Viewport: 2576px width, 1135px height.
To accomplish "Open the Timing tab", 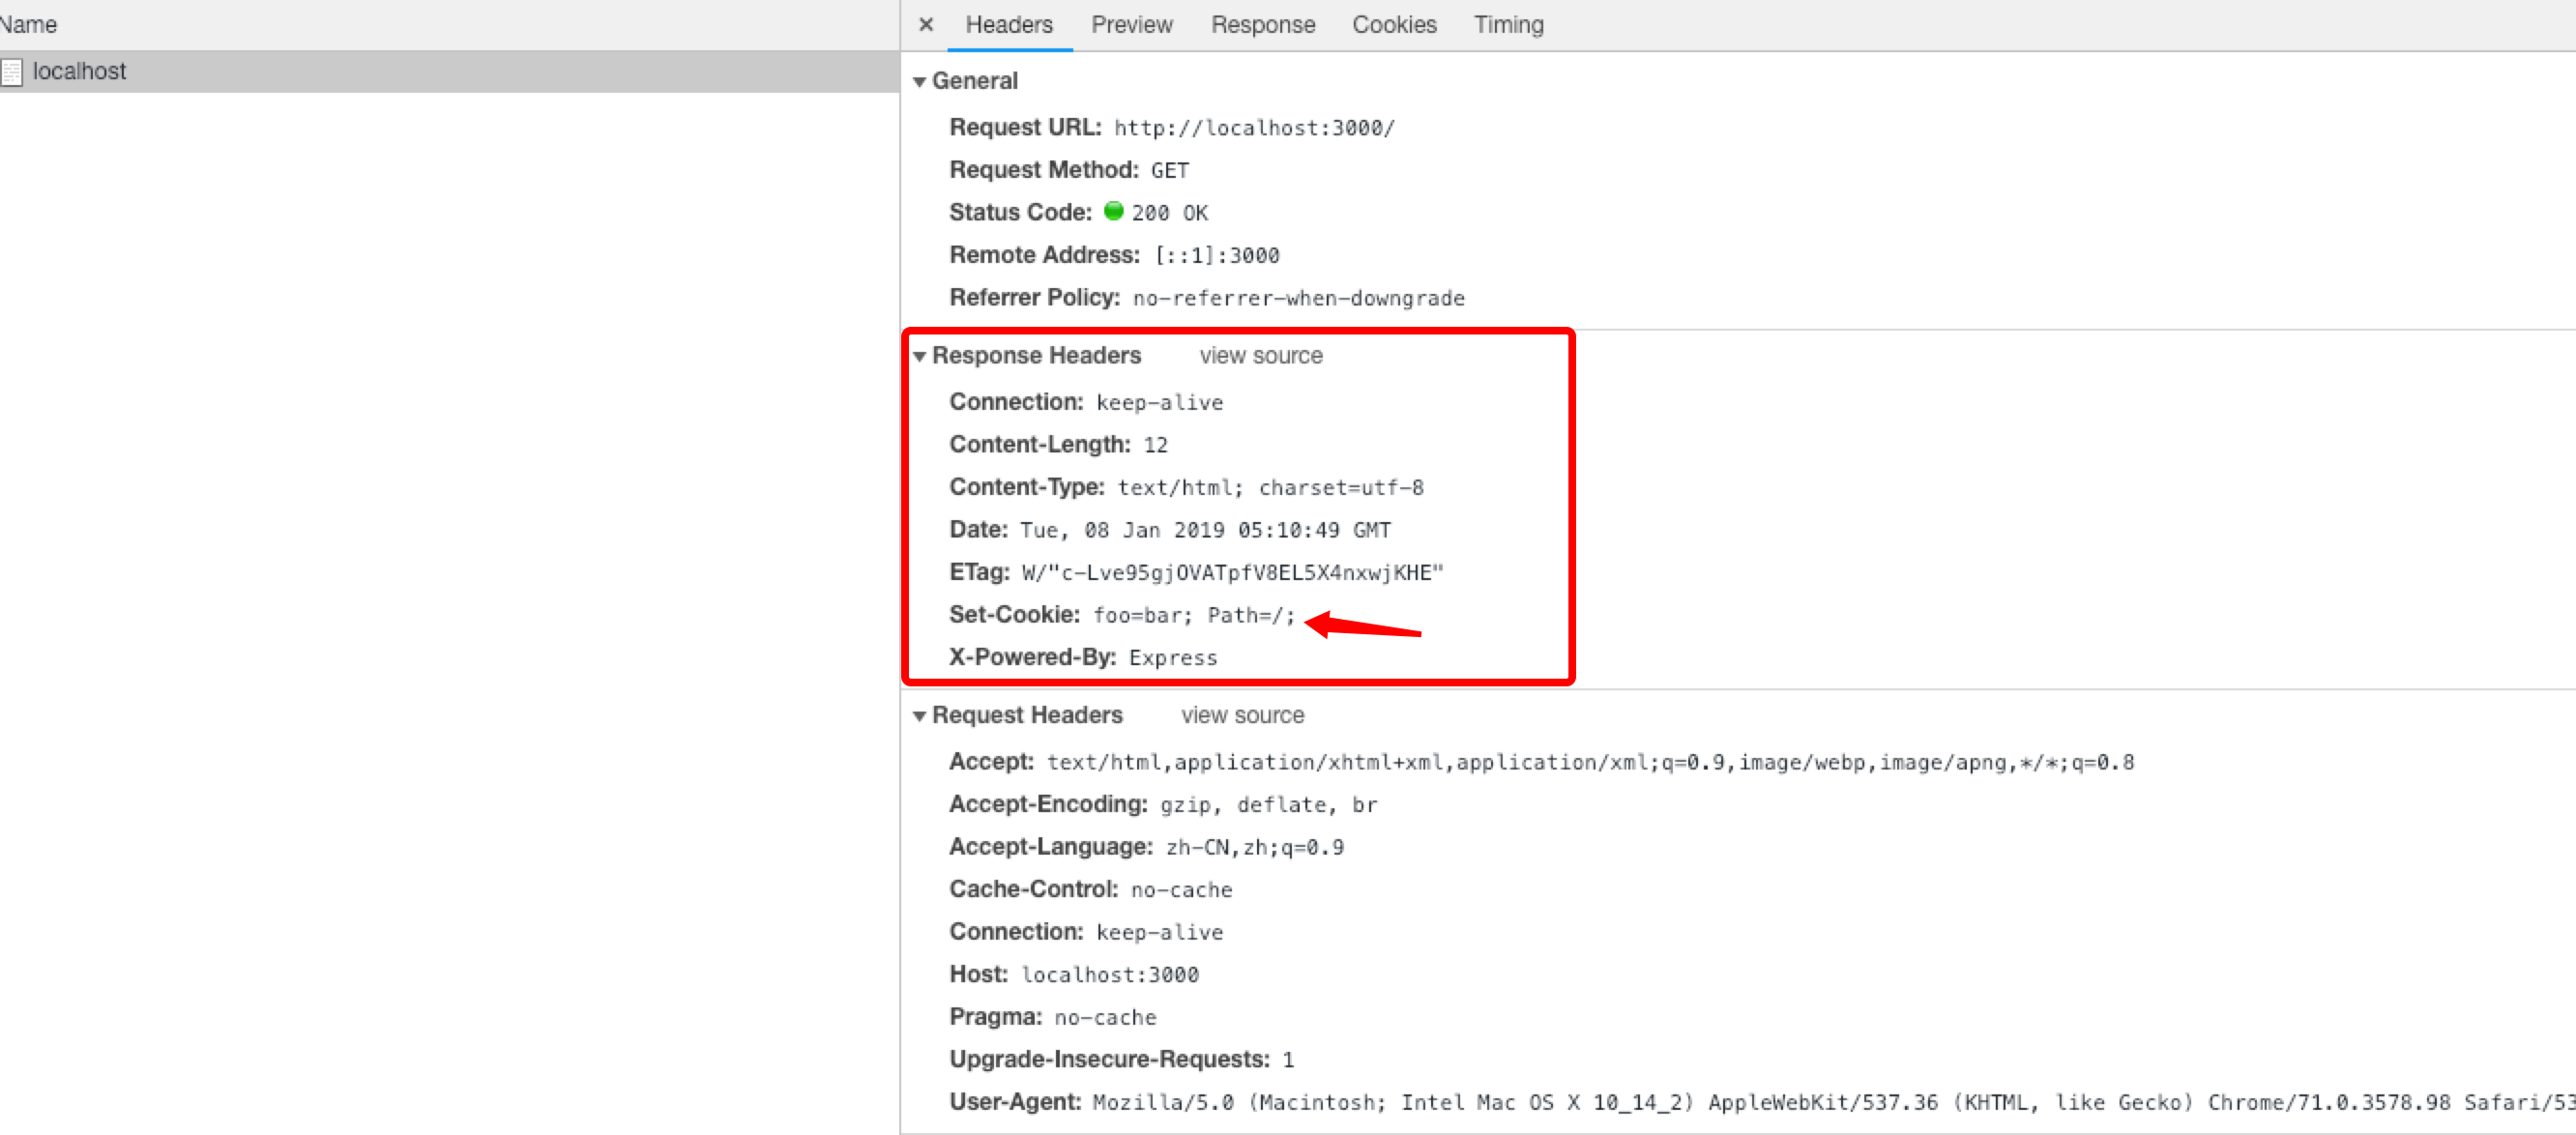I will (1508, 25).
